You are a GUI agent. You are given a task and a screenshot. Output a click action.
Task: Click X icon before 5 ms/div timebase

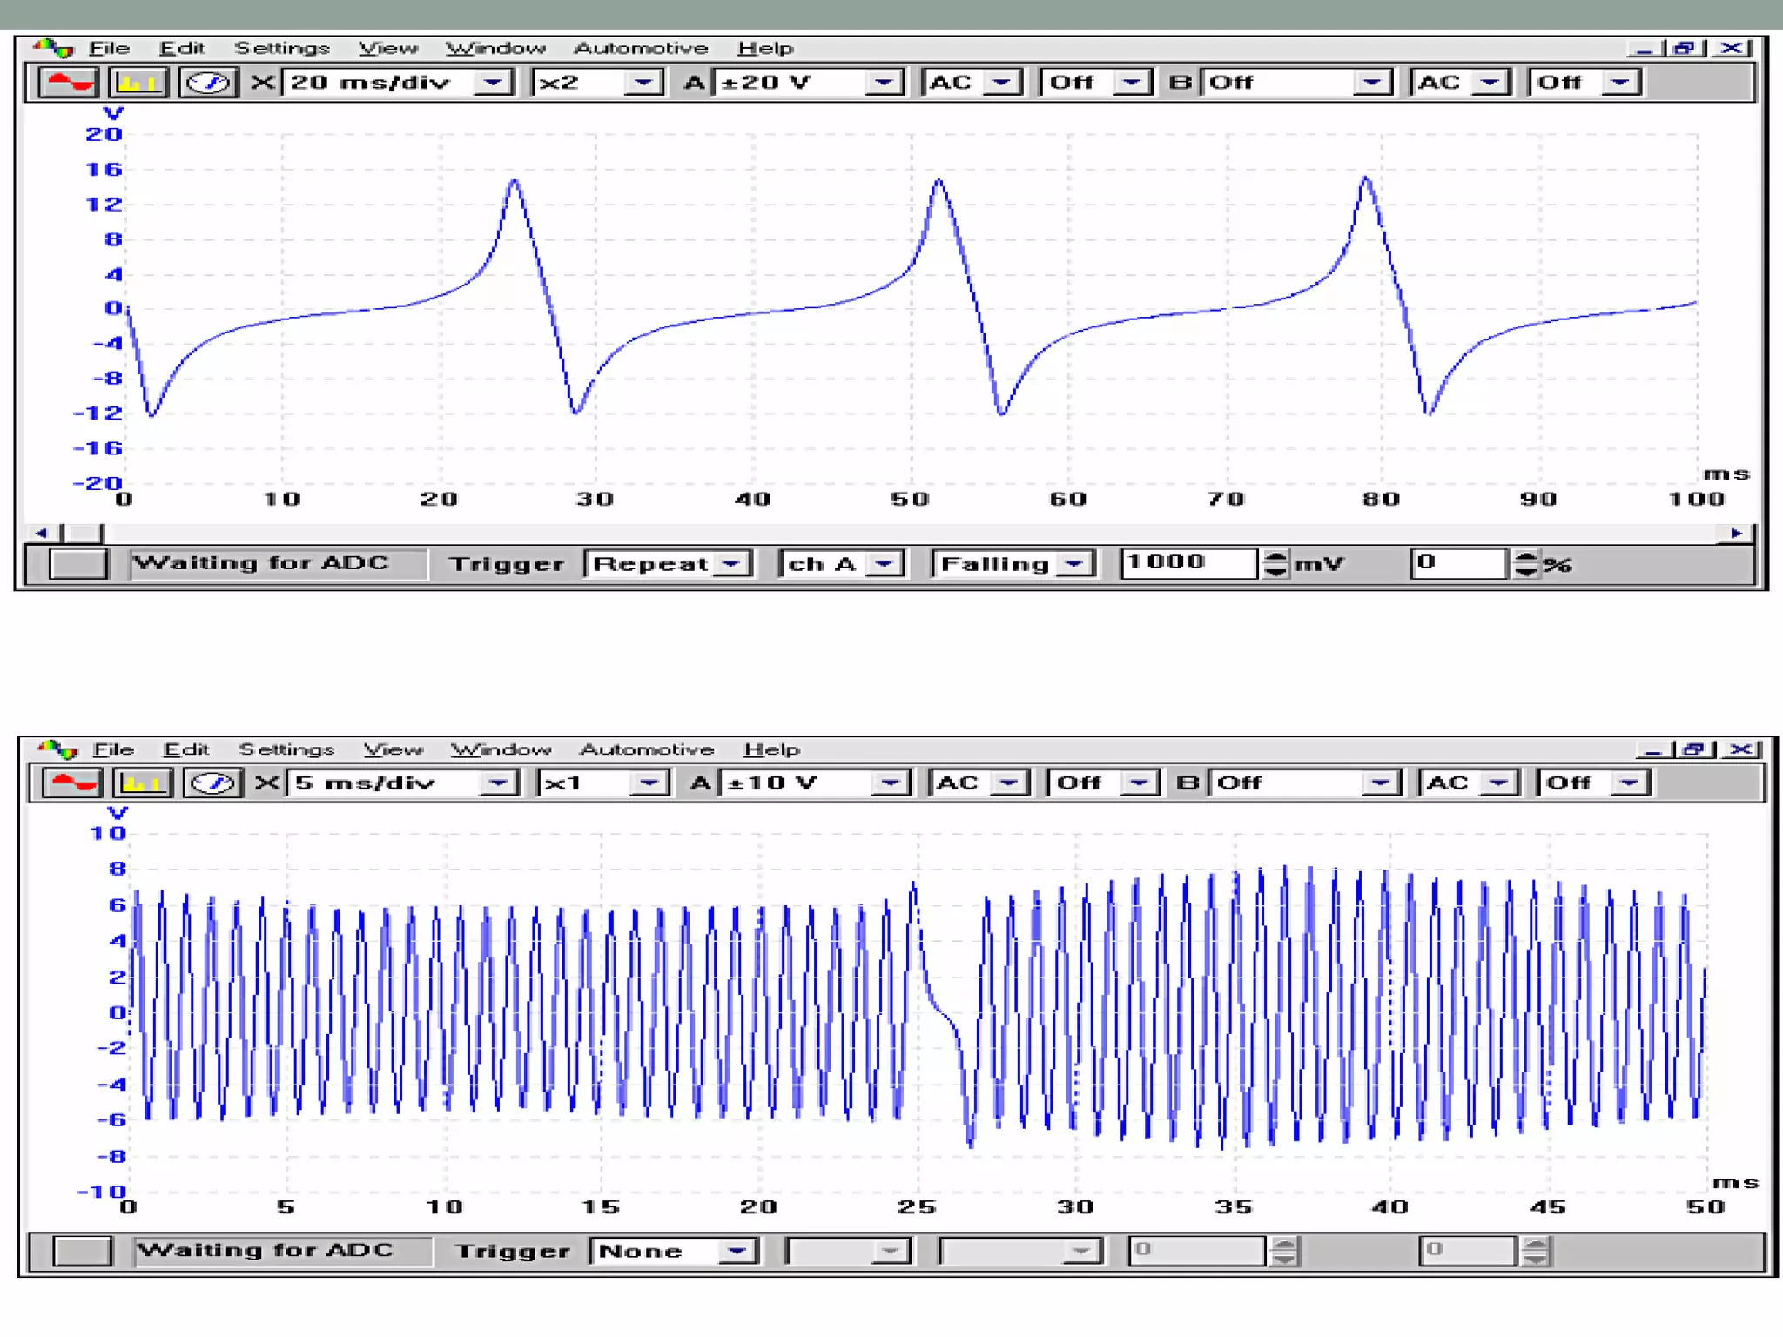click(267, 783)
